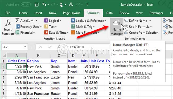
Task: Select column A header
Action: pos(17,56)
